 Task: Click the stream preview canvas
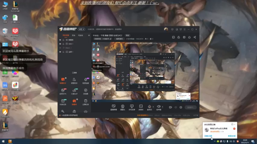point(145,72)
